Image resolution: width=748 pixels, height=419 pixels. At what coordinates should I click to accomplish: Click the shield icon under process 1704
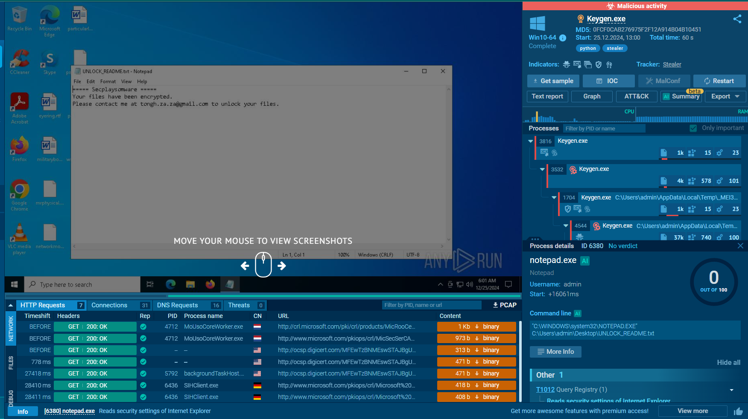tap(567, 209)
